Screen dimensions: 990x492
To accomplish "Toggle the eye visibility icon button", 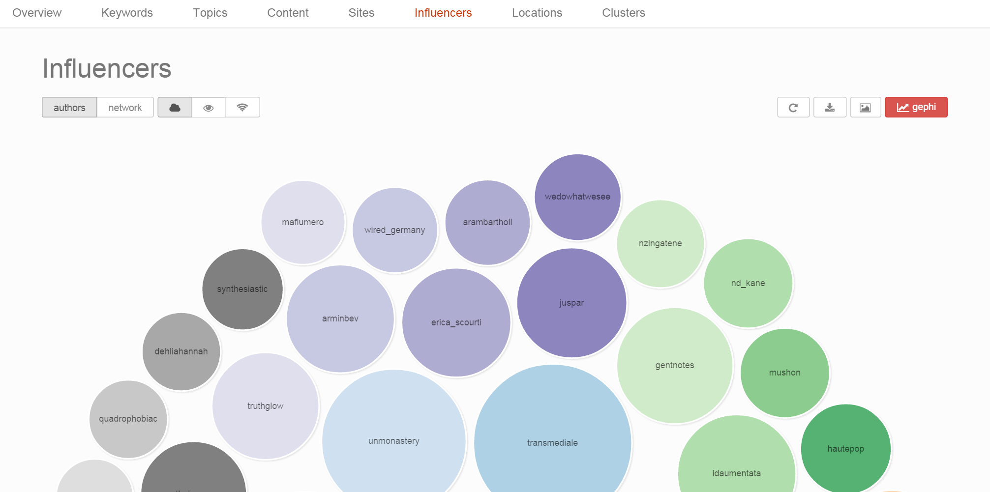I will click(x=209, y=108).
